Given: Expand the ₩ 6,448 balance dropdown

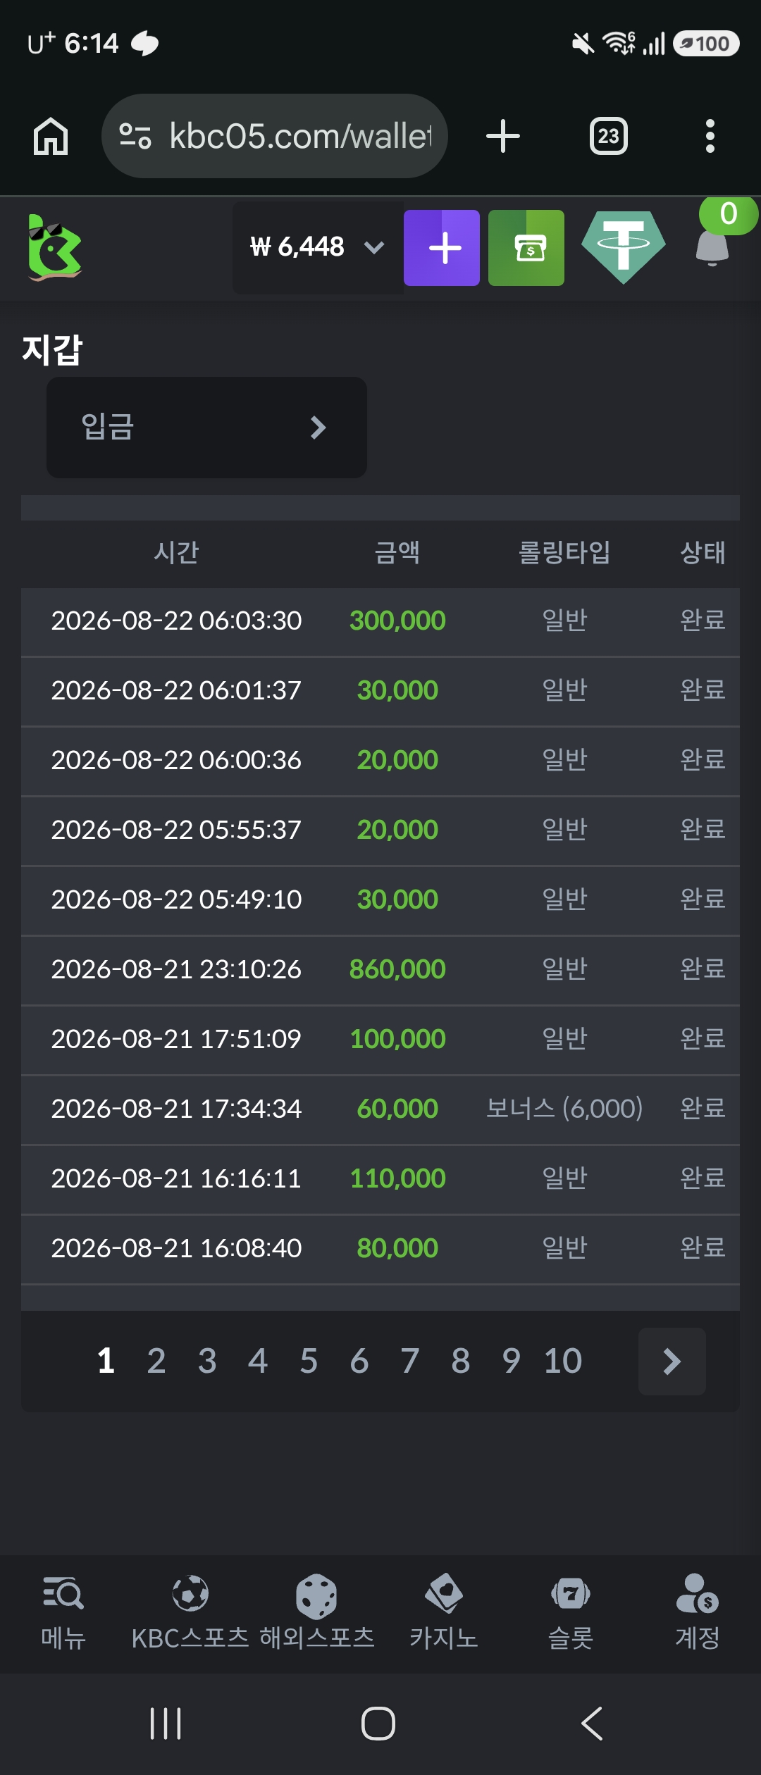Looking at the screenshot, I should coord(318,247).
